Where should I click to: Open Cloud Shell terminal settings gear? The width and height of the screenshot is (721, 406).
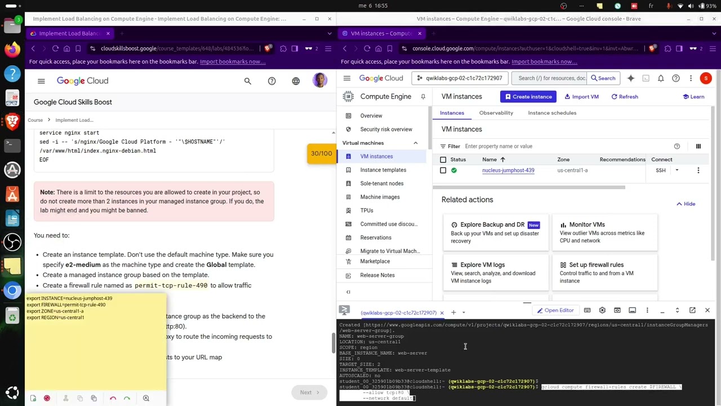[602, 310]
